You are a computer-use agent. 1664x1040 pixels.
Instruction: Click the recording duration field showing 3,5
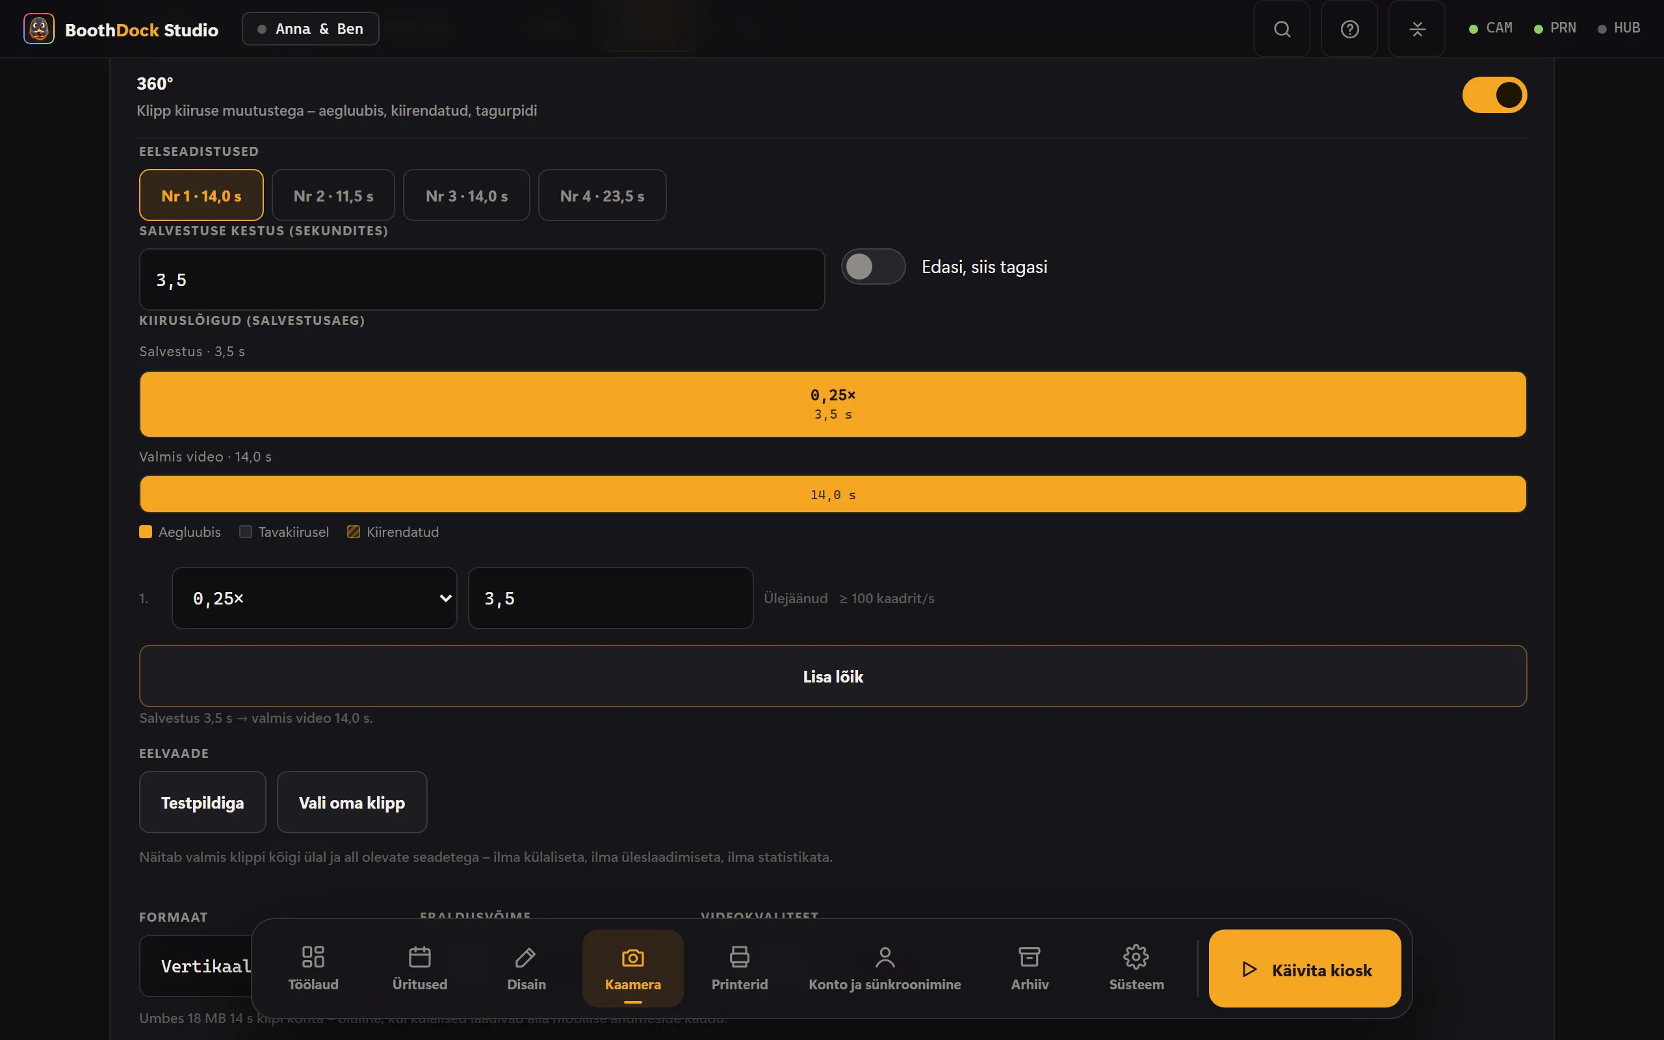(482, 279)
